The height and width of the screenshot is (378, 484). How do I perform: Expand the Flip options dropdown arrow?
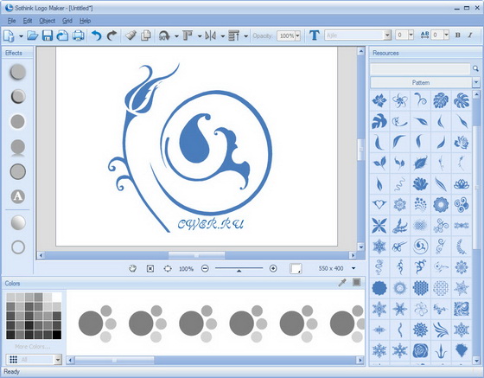click(223, 36)
